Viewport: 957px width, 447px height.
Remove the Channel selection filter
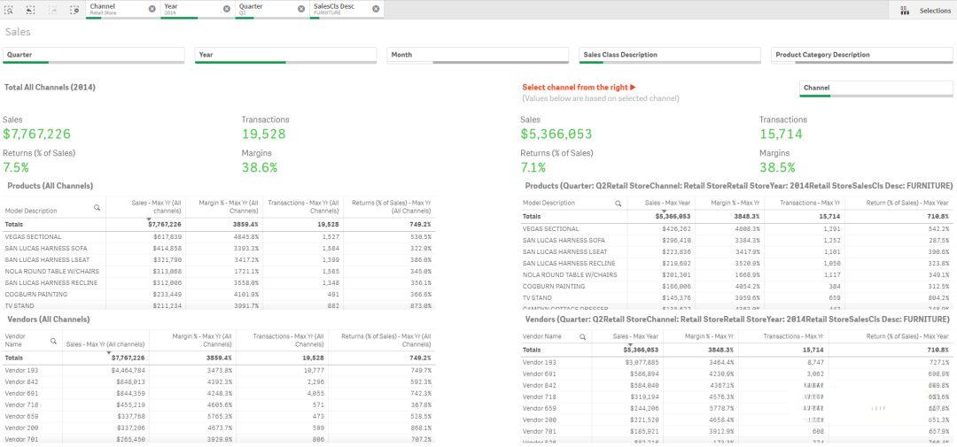152,9
